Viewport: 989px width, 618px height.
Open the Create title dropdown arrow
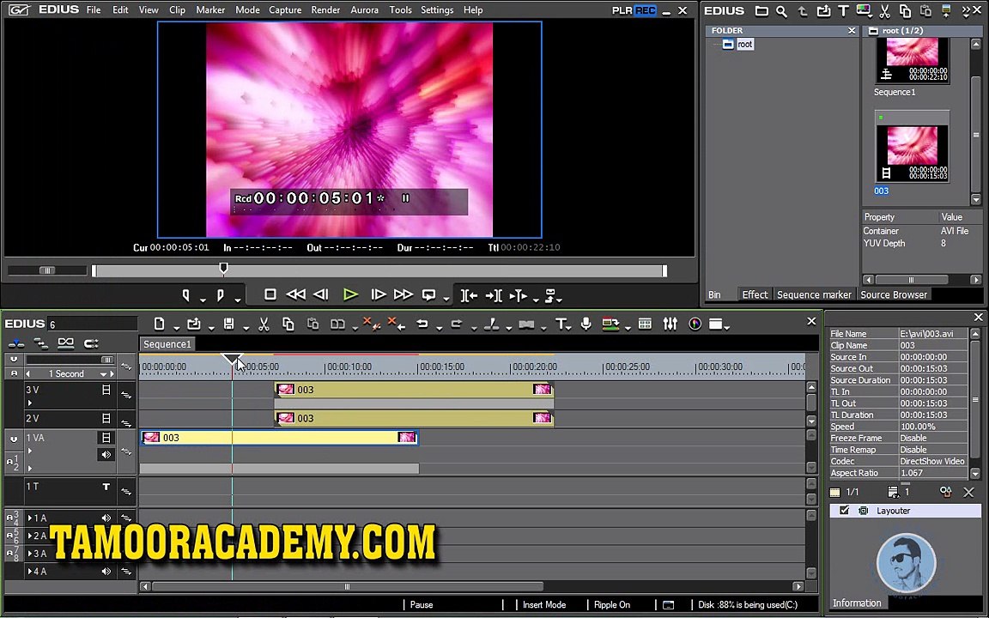click(569, 327)
